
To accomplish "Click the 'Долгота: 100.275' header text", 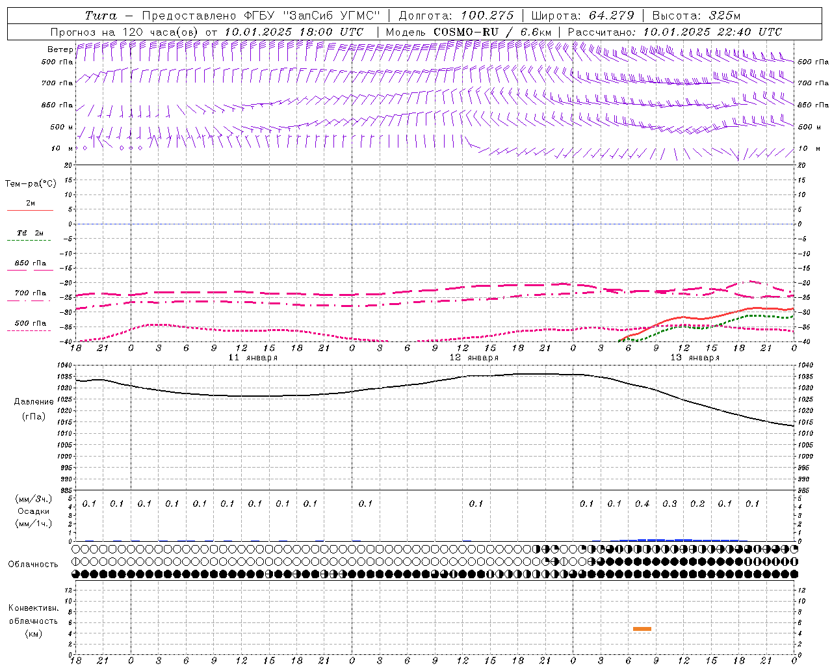I will (456, 16).
